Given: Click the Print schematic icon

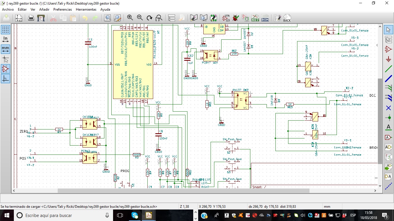Looking at the screenshot, I should [31, 18].
